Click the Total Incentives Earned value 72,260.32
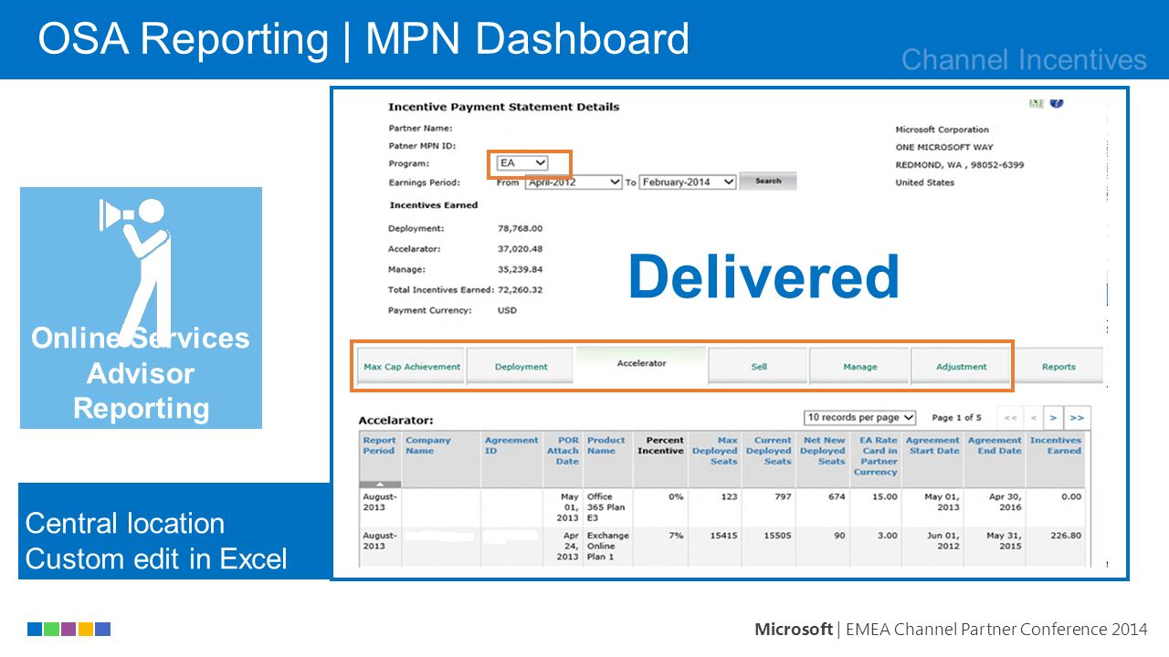The height and width of the screenshot is (657, 1169). [520, 290]
